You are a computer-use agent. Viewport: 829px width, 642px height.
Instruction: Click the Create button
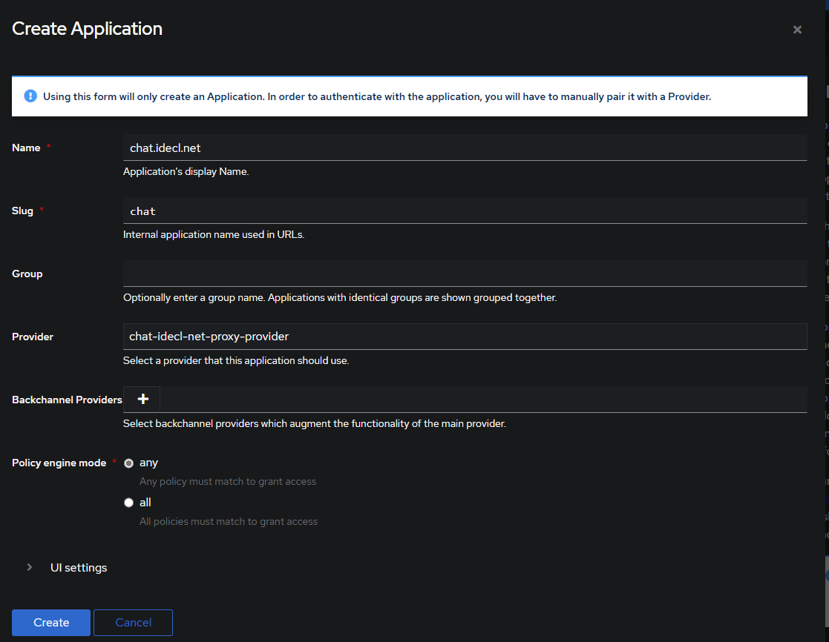pos(51,623)
